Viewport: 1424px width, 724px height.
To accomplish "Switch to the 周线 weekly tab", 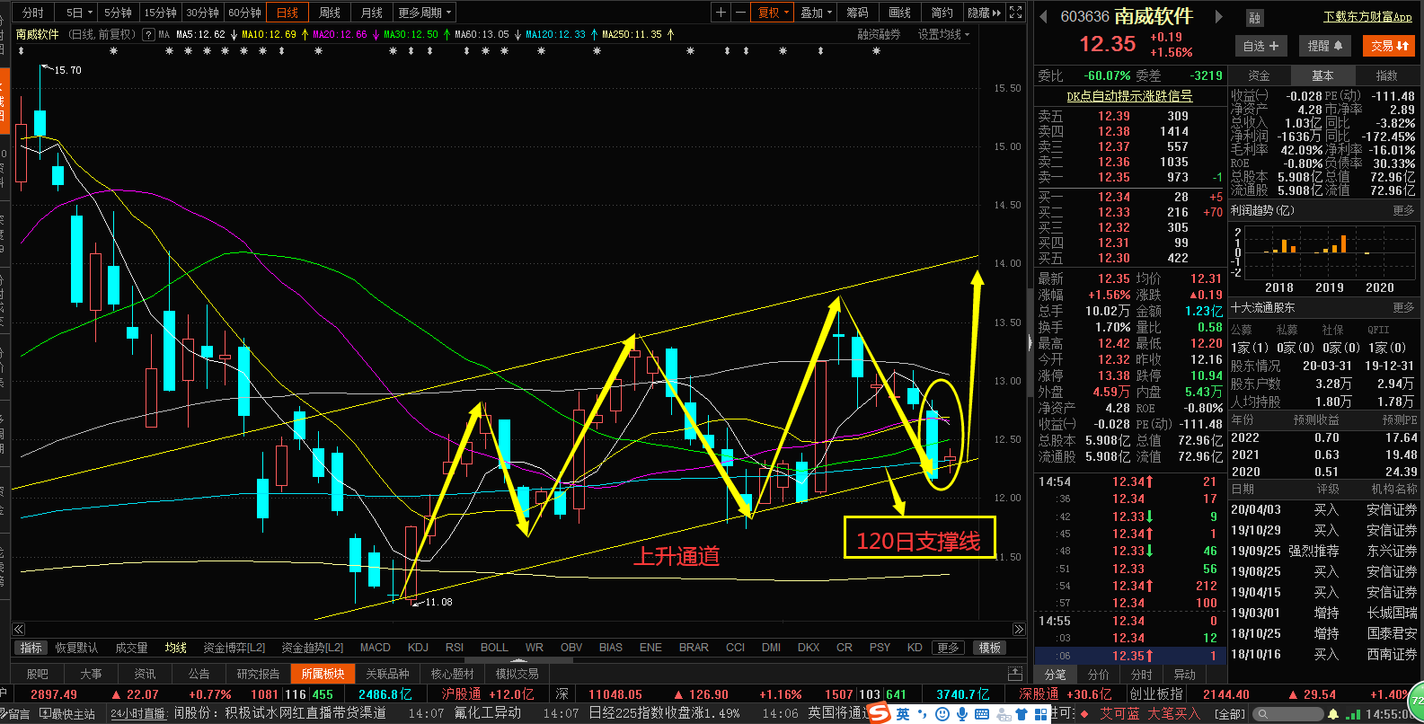I will 330,13.
